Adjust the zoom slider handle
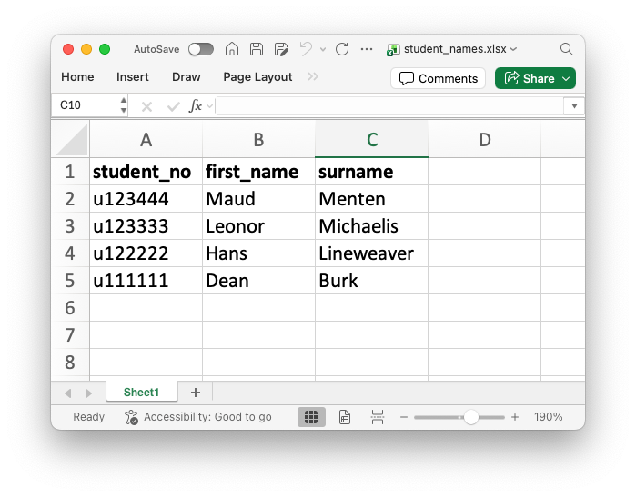 [x=471, y=417]
